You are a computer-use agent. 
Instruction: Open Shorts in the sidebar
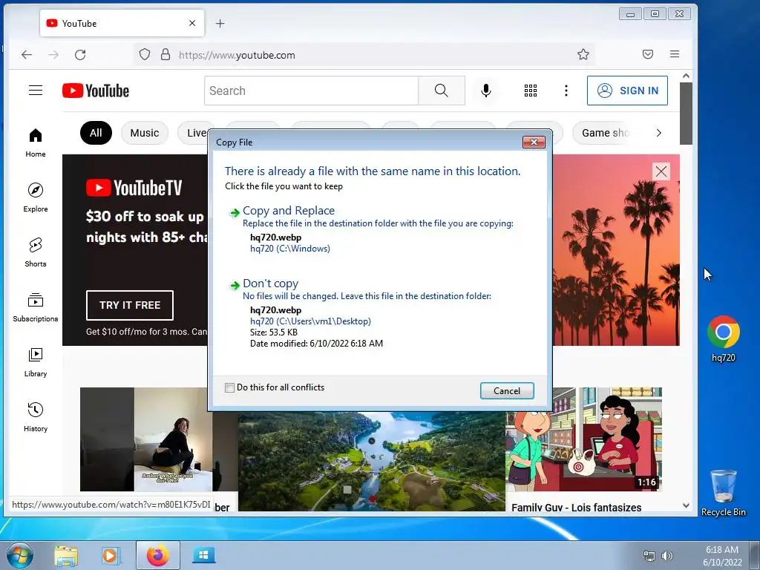(36, 252)
